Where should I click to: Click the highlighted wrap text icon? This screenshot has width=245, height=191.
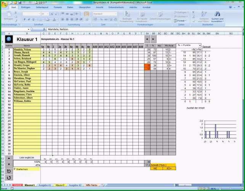(x=86, y=14)
